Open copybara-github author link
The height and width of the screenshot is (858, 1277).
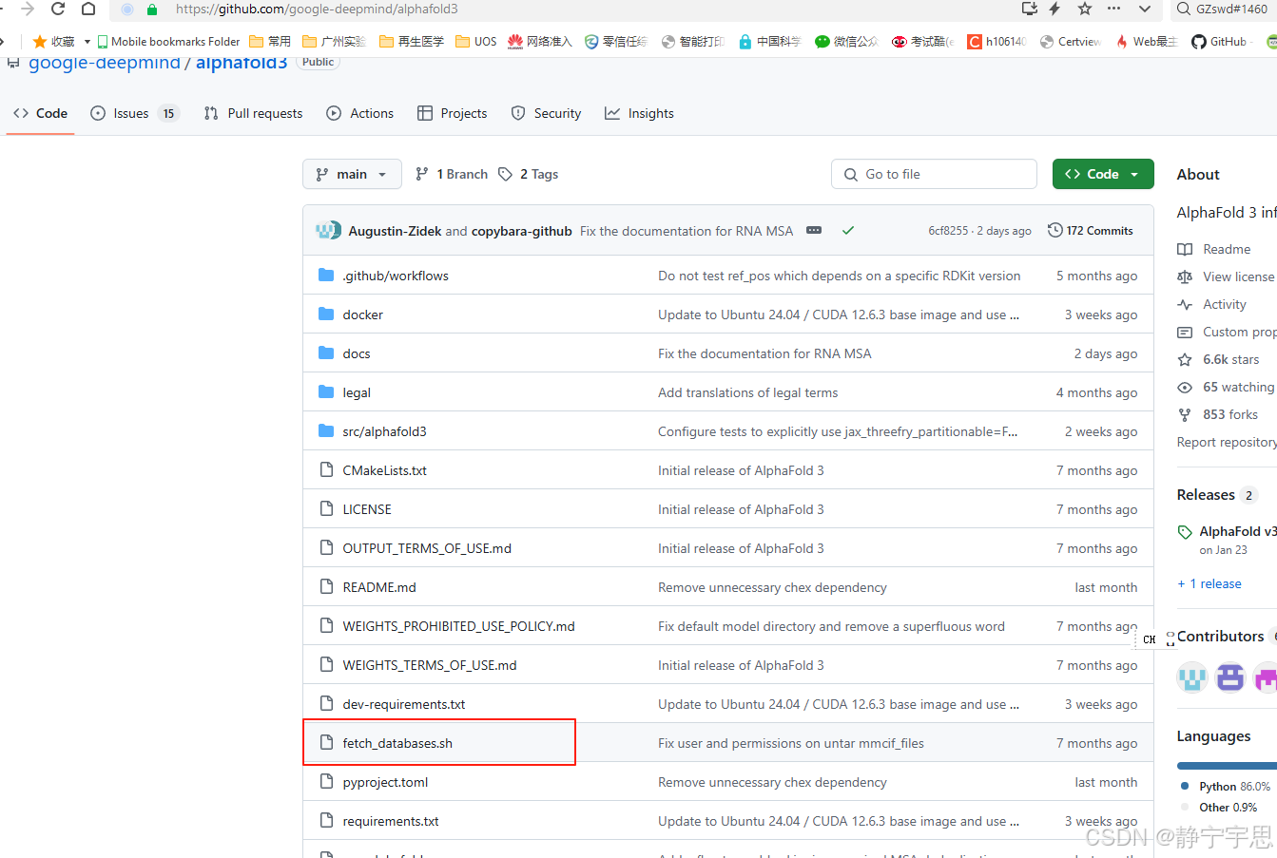click(x=522, y=231)
